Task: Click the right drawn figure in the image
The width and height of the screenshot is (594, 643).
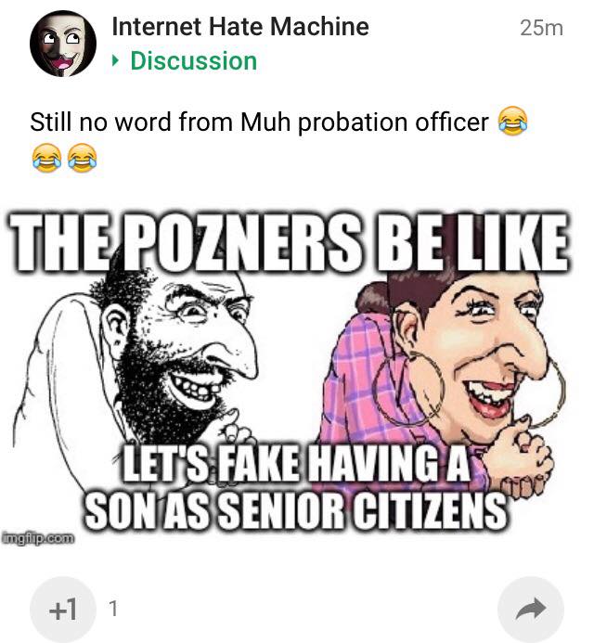Action: tap(441, 369)
